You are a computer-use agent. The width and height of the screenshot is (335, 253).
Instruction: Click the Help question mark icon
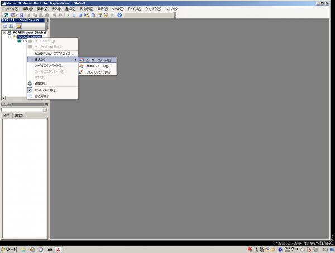[x=119, y=15]
